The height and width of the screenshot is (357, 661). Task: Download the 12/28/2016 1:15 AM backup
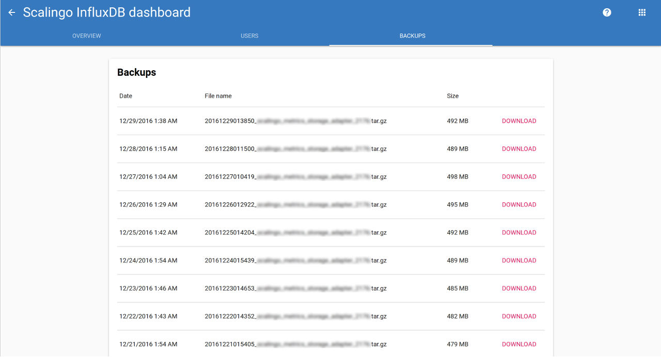519,149
